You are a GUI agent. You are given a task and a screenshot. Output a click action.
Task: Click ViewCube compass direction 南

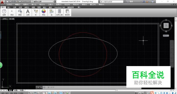pyautogui.click(x=166, y=31)
